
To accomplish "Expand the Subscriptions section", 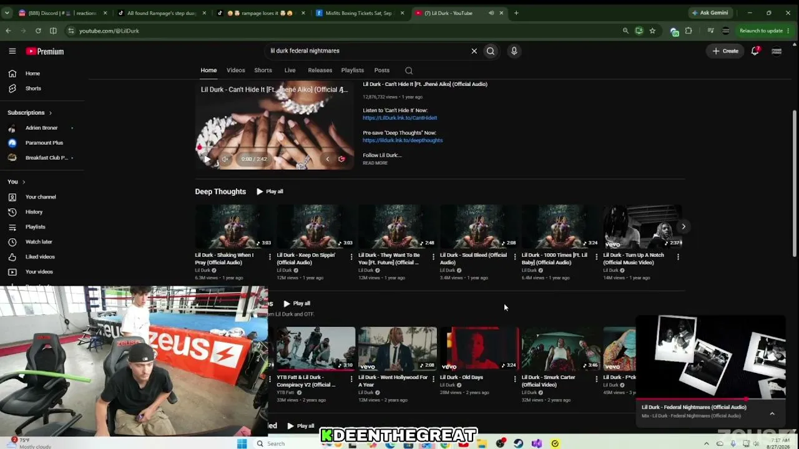I will 29,113.
